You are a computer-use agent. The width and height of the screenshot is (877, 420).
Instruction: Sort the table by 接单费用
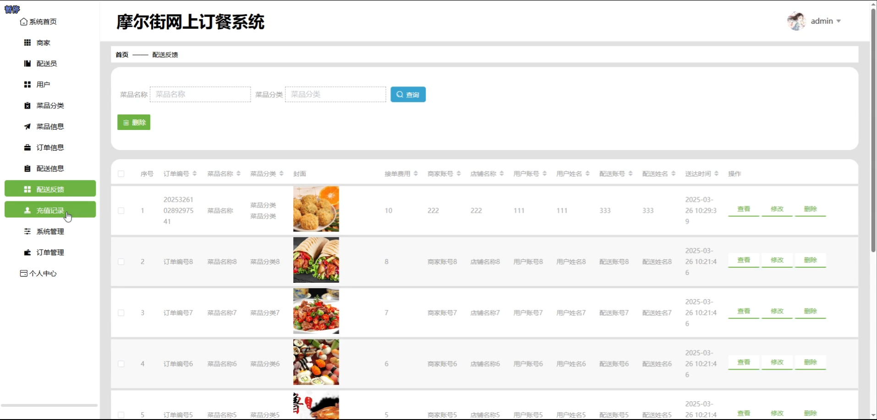415,173
